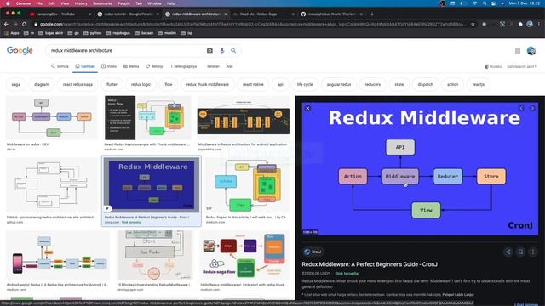Click the Chrome address bar
This screenshot has width=545, height=306.
[252, 25]
